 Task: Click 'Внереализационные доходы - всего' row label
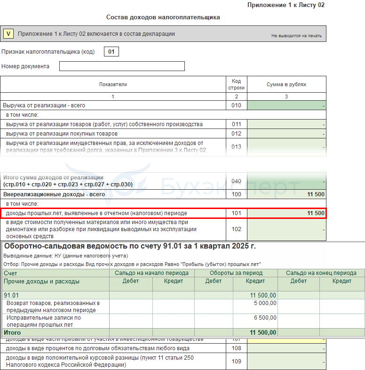54,194
